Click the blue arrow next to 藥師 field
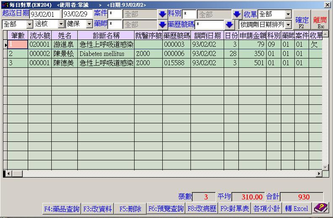The image size is (333, 218). click(x=162, y=24)
